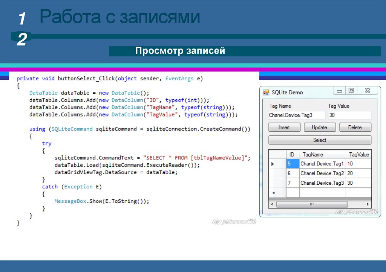Click the Chanel.Device.Tag3 grid cell
The image size is (386, 272).
click(x=322, y=183)
